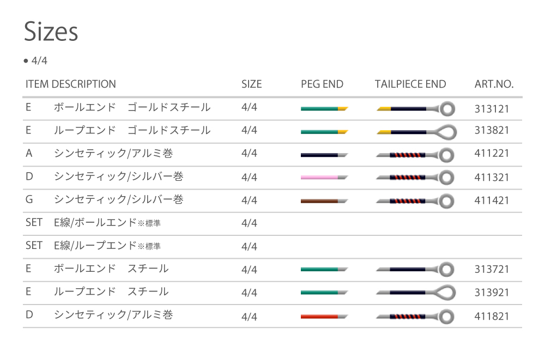This screenshot has height=353, width=545.
Task: Click the tailpiece end icon for 411821
Action: (416, 316)
